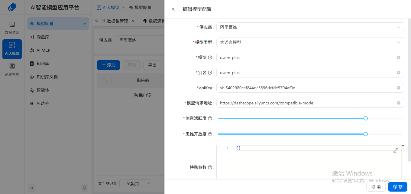This screenshot has height=194, width=411.
Task: Expand the 特殊参数 code editor fullscreen
Action: pos(396,150)
